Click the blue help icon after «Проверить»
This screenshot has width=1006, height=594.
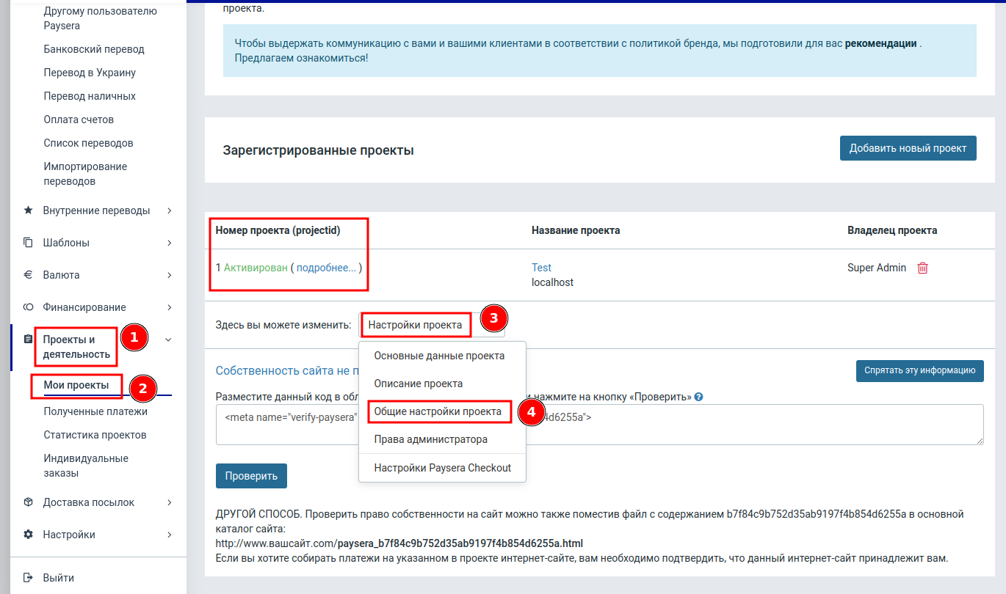click(x=698, y=397)
